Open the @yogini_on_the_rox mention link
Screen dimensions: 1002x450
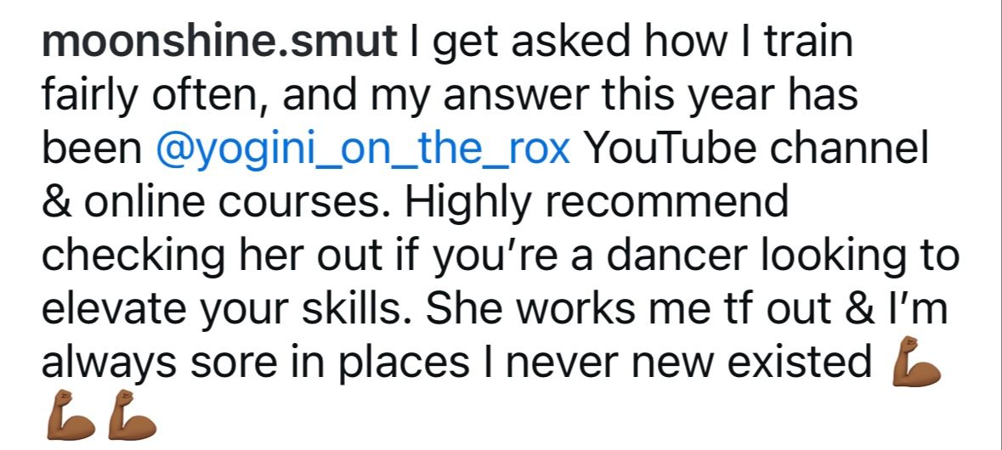[x=362, y=149]
